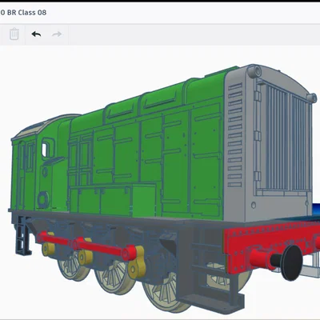This screenshot has height=320, width=320.
Task: Select the grey cab steps ladder
Action: [x=23, y=235]
